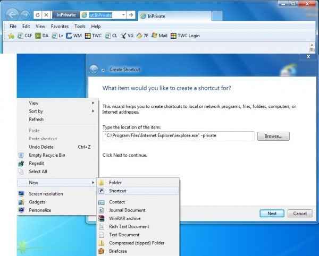
Task: Expand the View submenu in context menu
Action: point(58,103)
